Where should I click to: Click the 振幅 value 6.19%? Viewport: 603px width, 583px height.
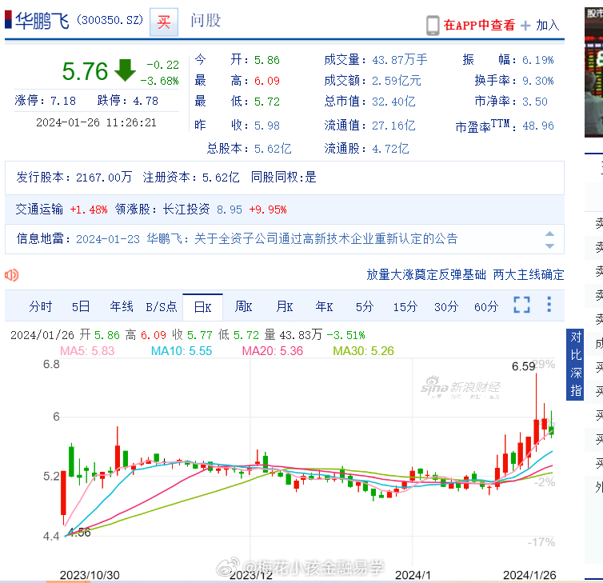pyautogui.click(x=538, y=60)
